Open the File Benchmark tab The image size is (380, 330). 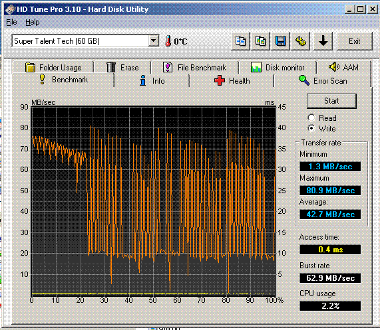tap(195, 67)
